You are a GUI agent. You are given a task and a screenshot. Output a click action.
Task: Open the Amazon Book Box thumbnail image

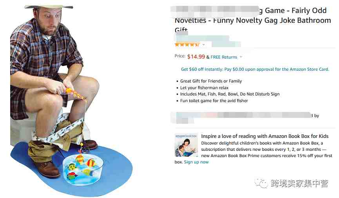[187, 145]
